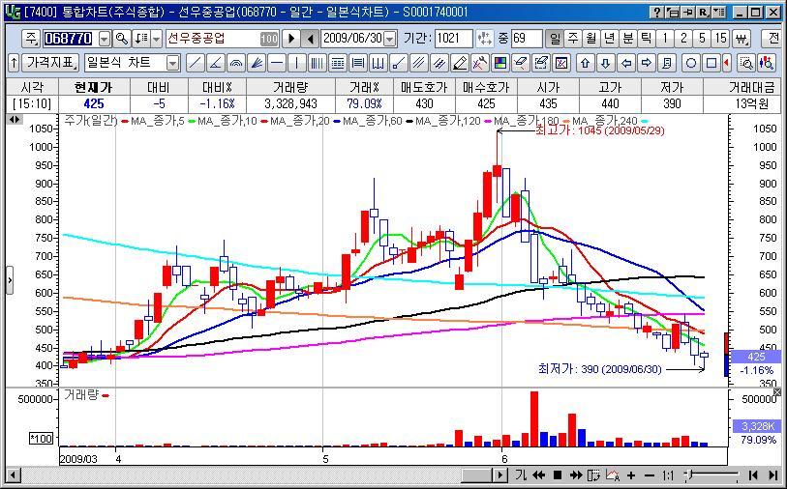Click the 1:1 zoom reset button
This screenshot has width=787, height=489.
[668, 475]
